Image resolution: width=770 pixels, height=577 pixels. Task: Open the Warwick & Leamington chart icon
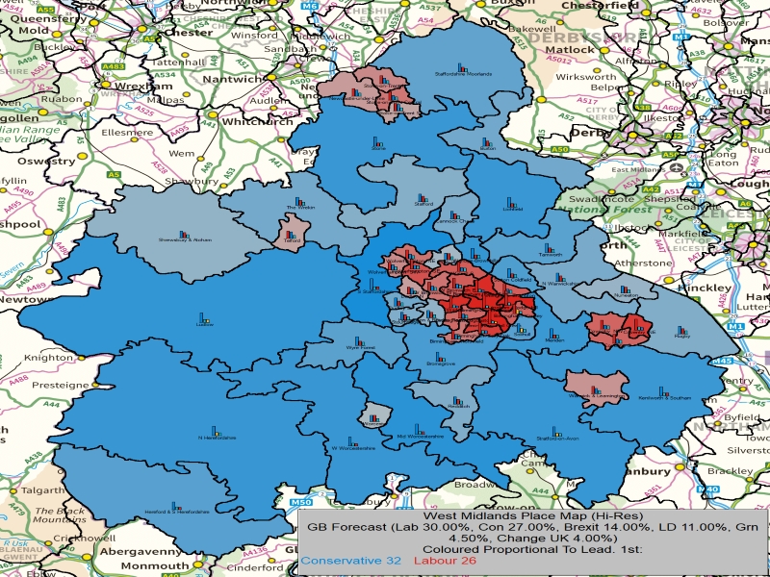(596, 390)
